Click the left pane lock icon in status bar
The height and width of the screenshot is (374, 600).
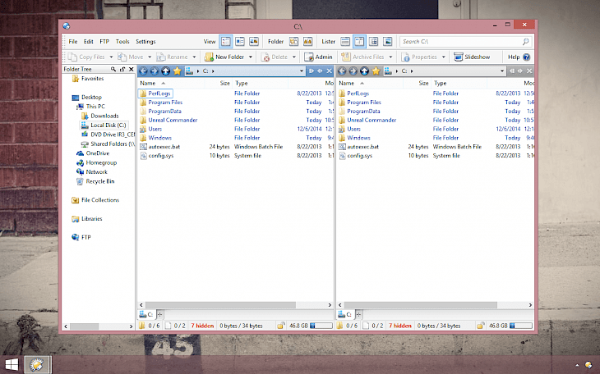[280, 326]
